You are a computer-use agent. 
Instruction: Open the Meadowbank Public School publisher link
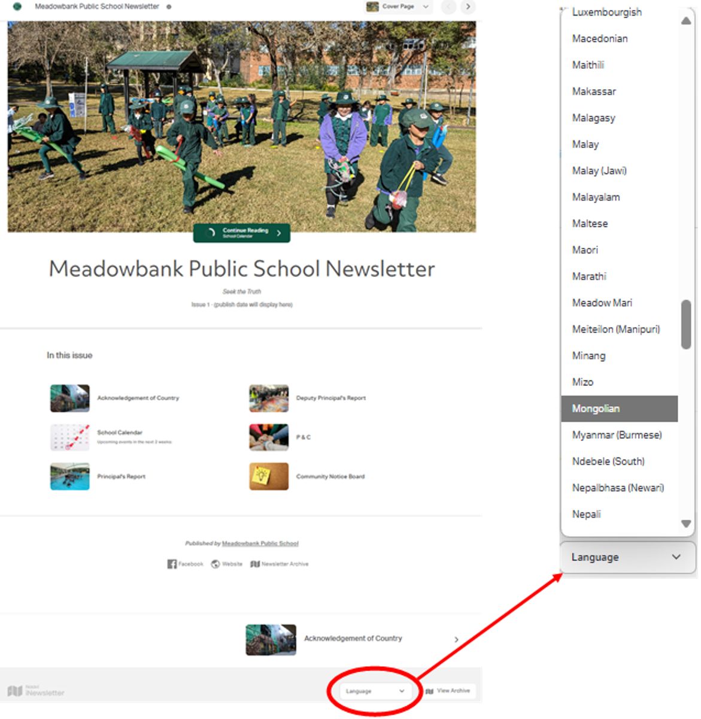(260, 543)
